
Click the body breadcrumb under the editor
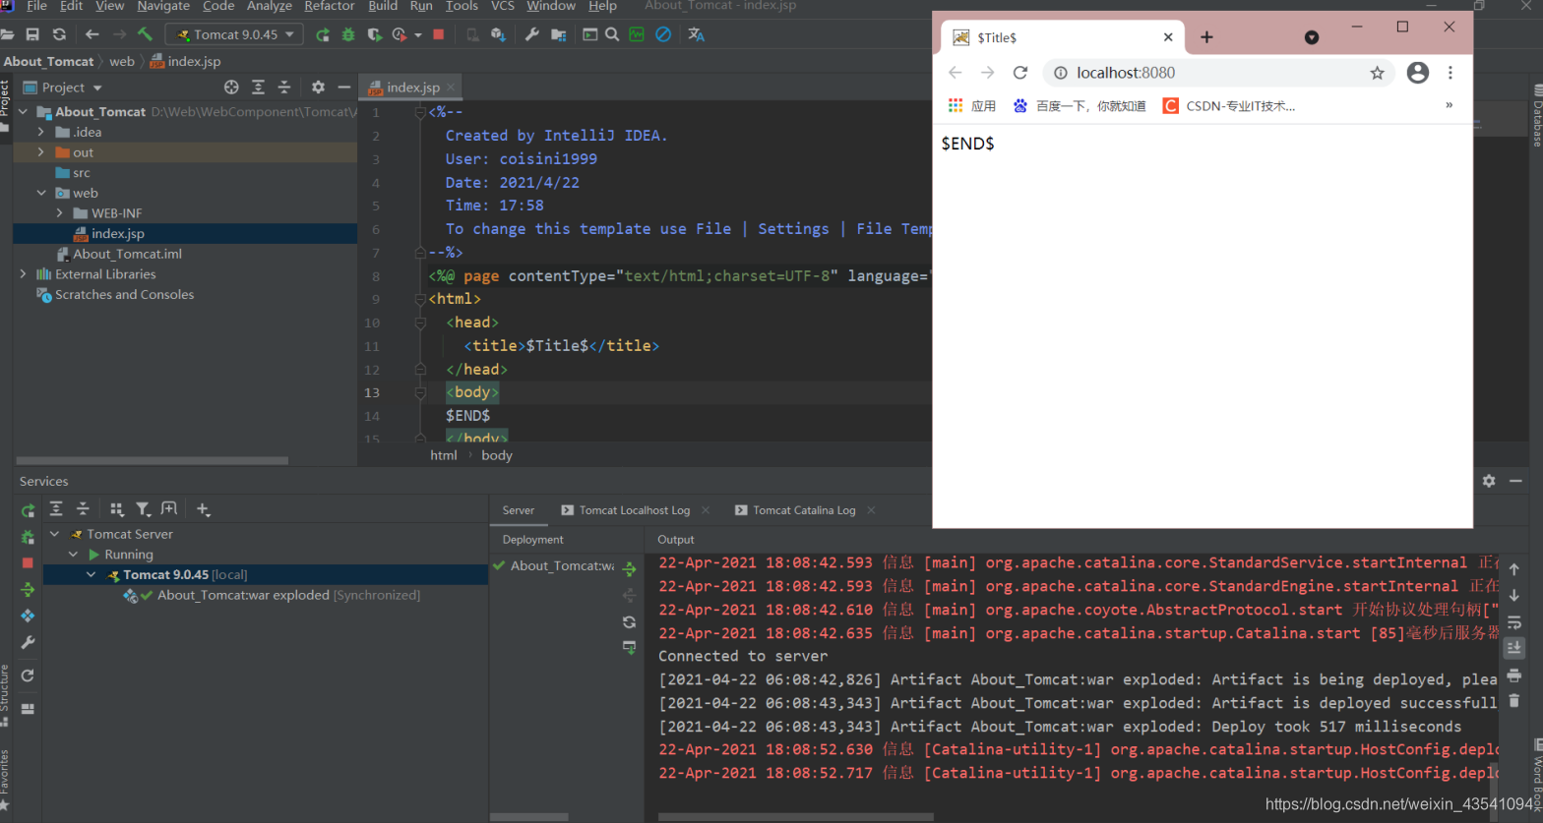497,455
